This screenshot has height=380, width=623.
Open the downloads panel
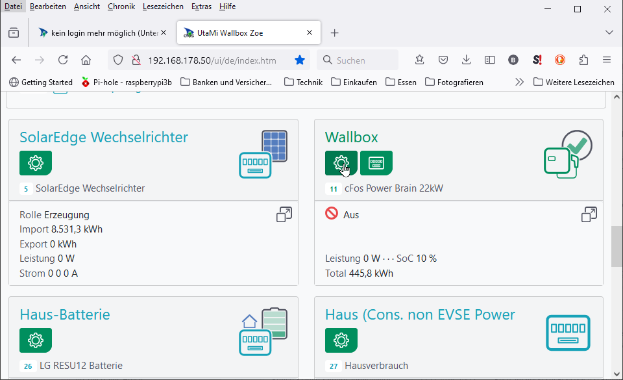point(467,60)
